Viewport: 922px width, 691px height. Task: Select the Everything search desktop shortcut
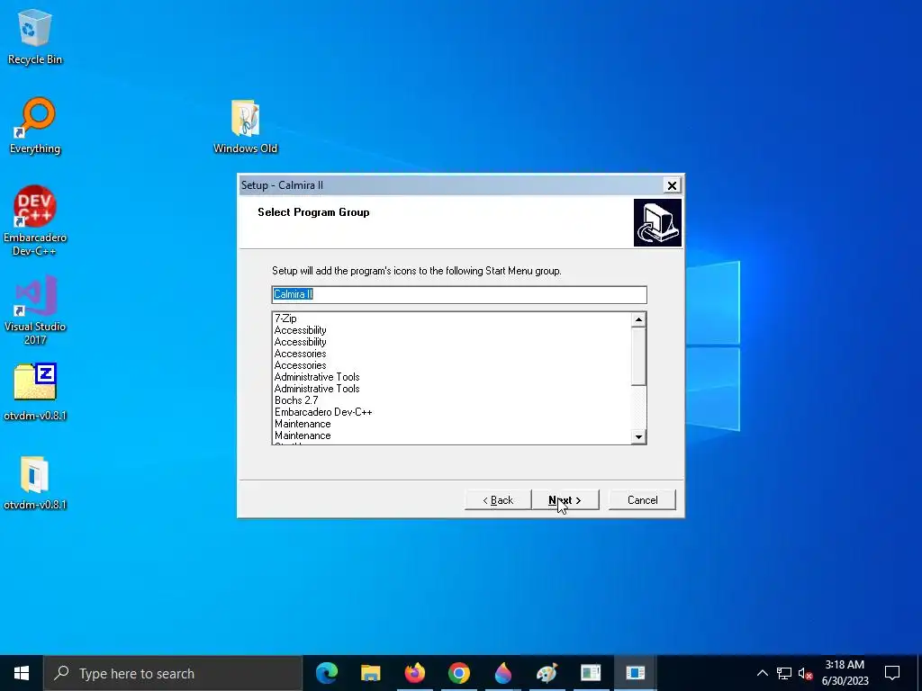[35, 126]
